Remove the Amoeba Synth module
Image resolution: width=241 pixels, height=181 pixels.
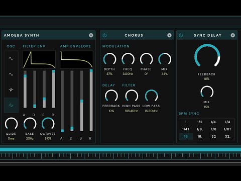click(91, 35)
